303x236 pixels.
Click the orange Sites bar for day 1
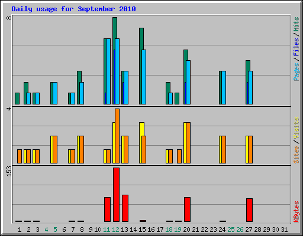click(x=20, y=156)
